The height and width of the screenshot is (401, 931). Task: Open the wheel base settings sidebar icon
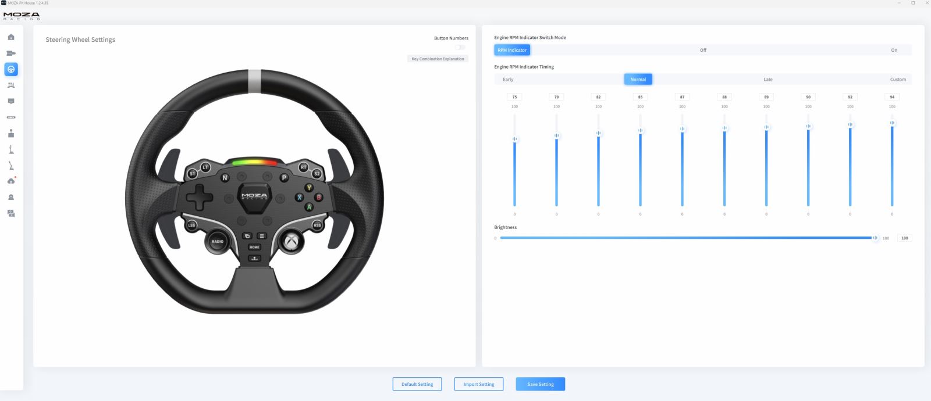pyautogui.click(x=11, y=53)
